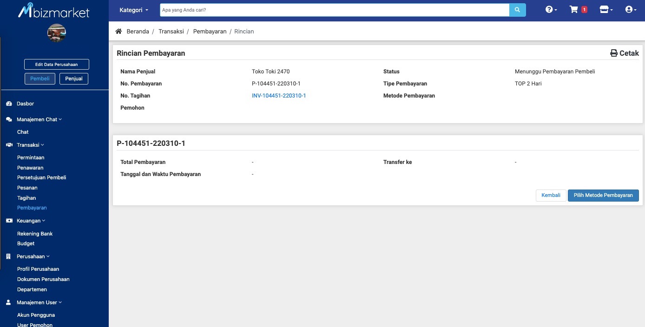Open the shopping cart
Screen dimensions: 645x327
click(x=574, y=10)
